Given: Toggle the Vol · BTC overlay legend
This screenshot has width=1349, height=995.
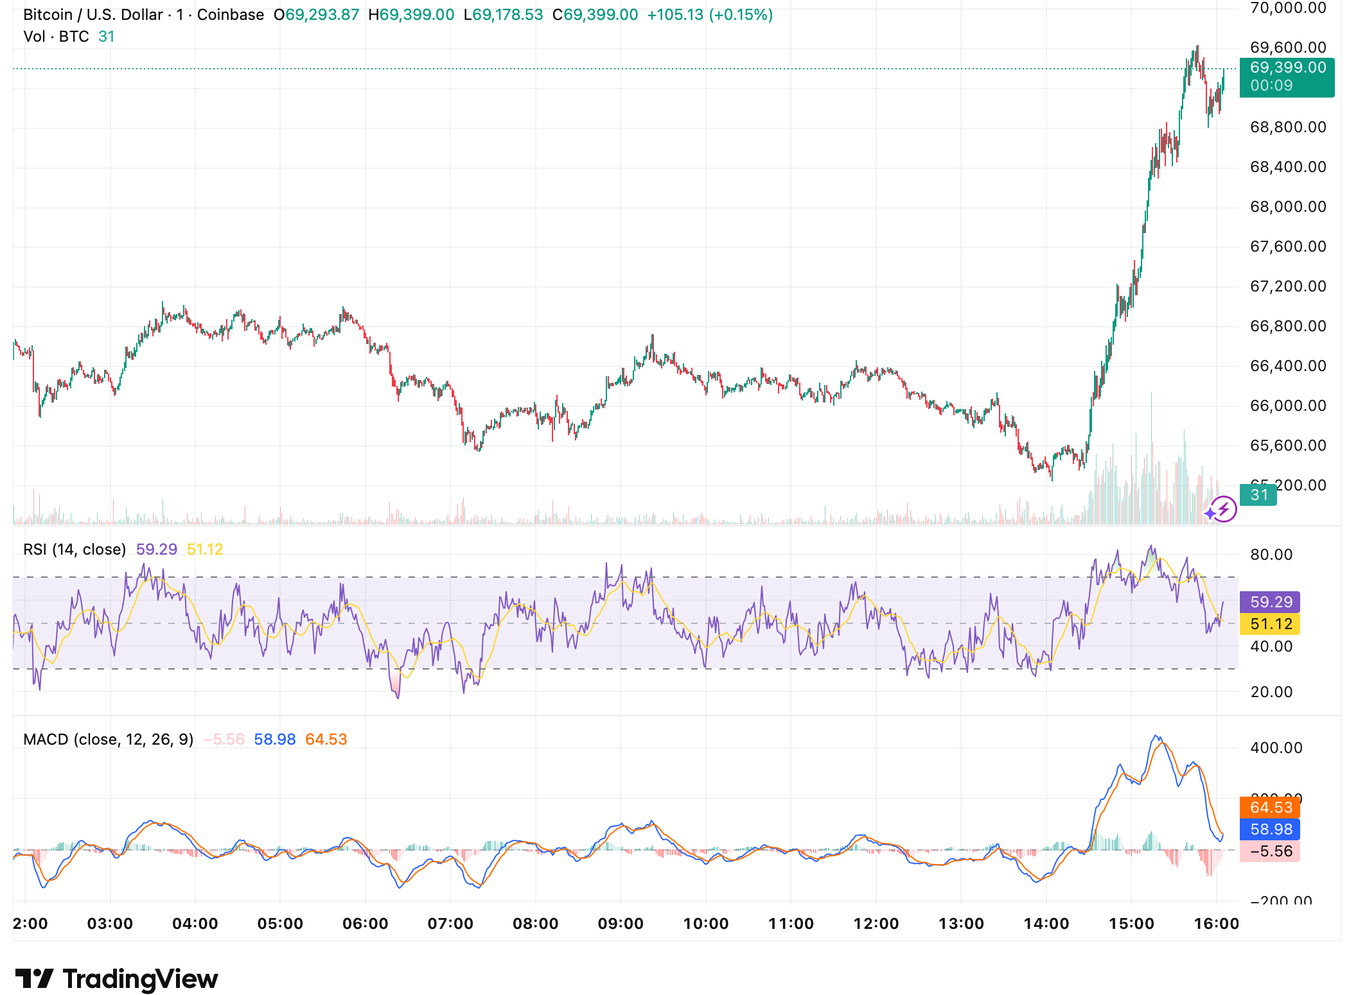Looking at the screenshot, I should [x=57, y=37].
